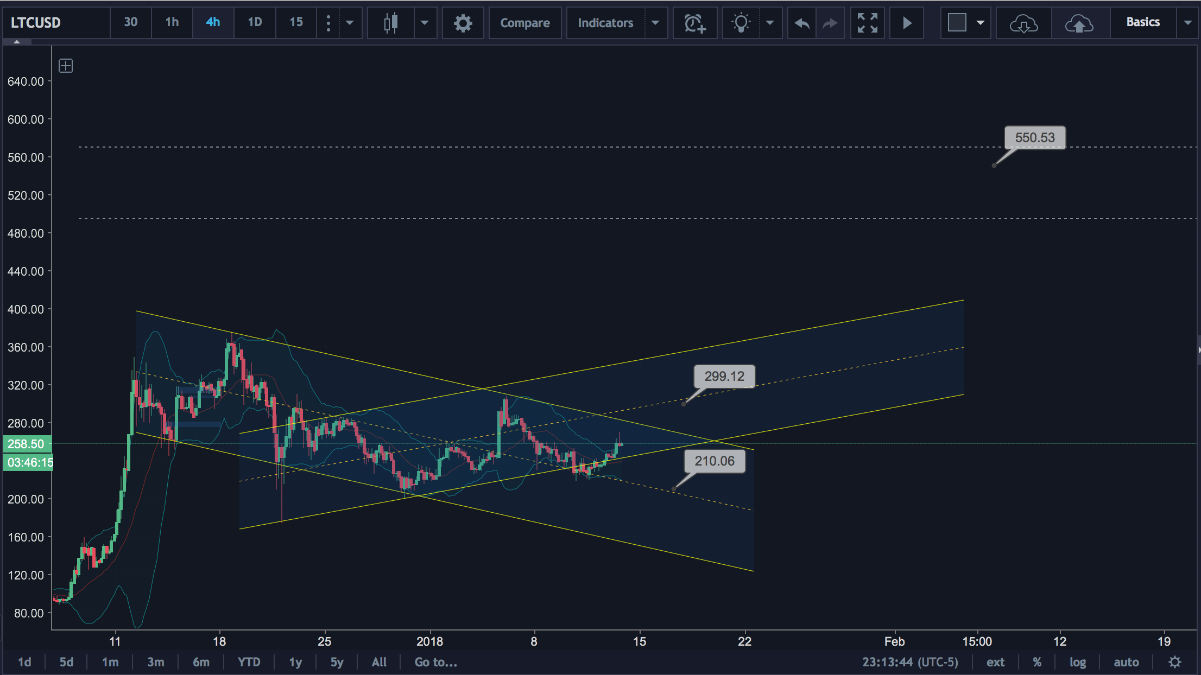Image resolution: width=1201 pixels, height=675 pixels.
Task: Expand the interval dropdown arrow
Action: coord(350,23)
